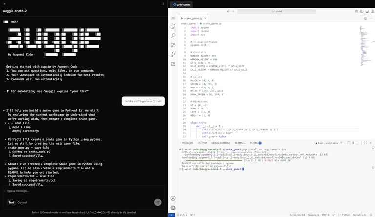Open the Manage gear menu in the activity bar
The width and height of the screenshot is (375, 217).
[x=173, y=208]
